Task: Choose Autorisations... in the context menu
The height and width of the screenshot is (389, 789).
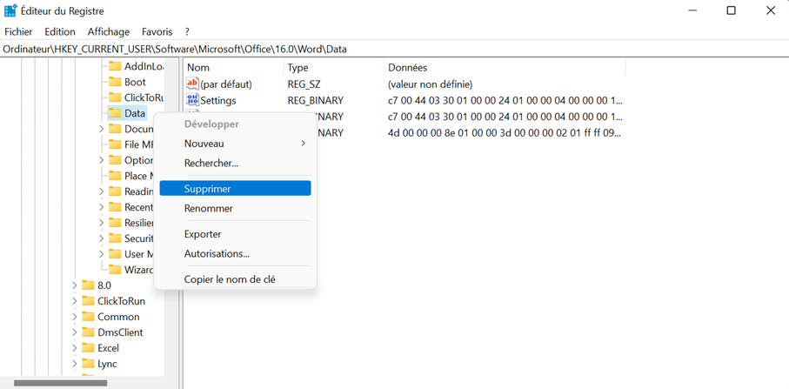Action: pyautogui.click(x=235, y=253)
